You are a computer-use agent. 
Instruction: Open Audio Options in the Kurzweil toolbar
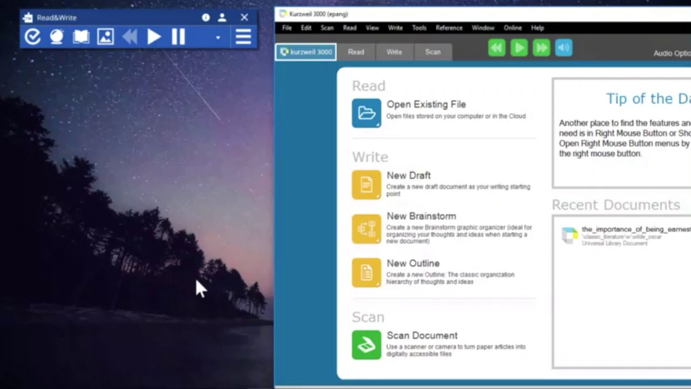point(672,53)
